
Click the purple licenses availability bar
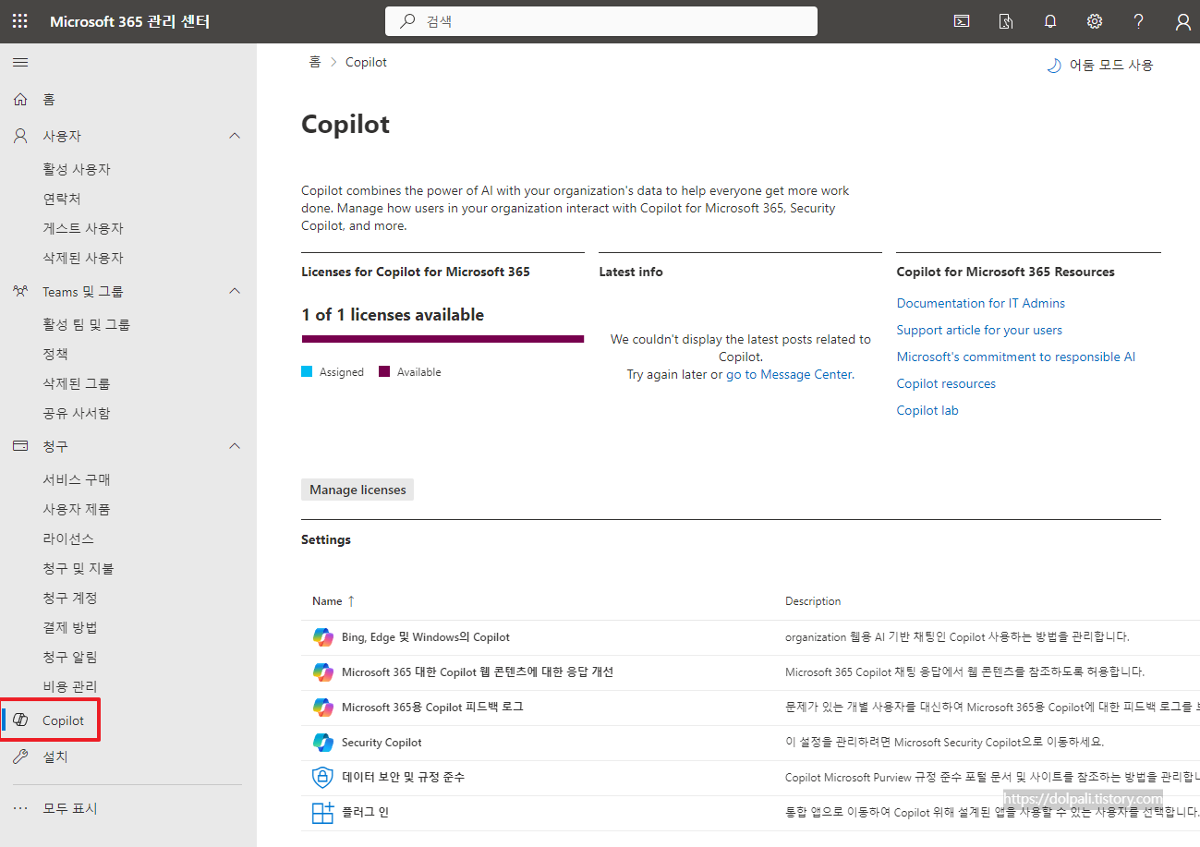point(442,339)
